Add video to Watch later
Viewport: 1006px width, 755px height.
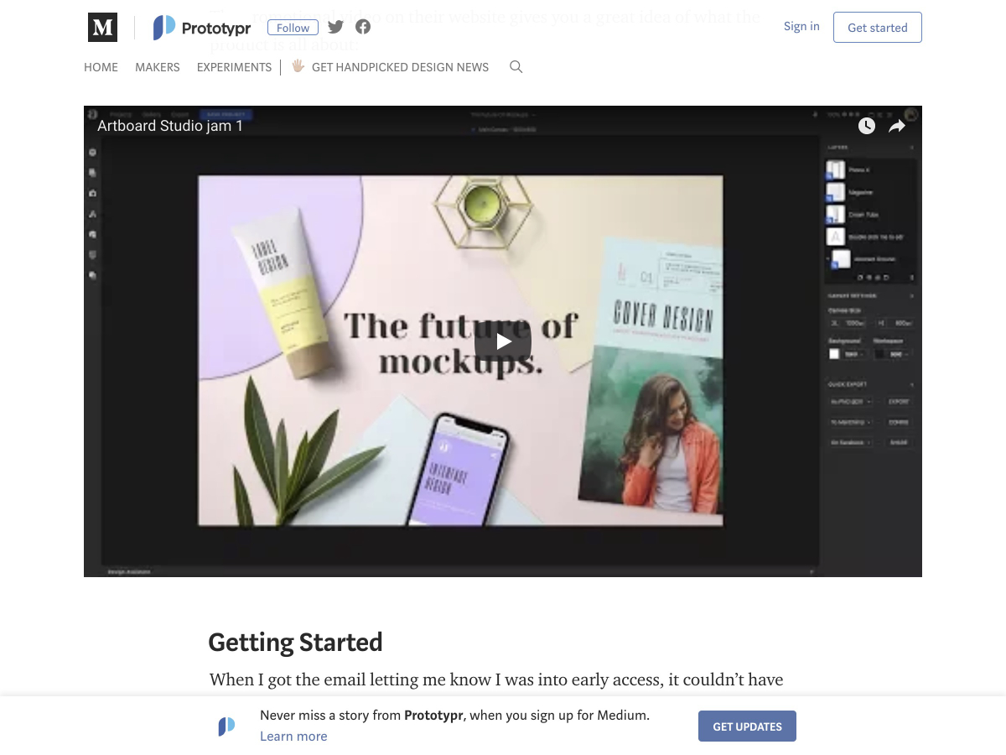tap(867, 126)
